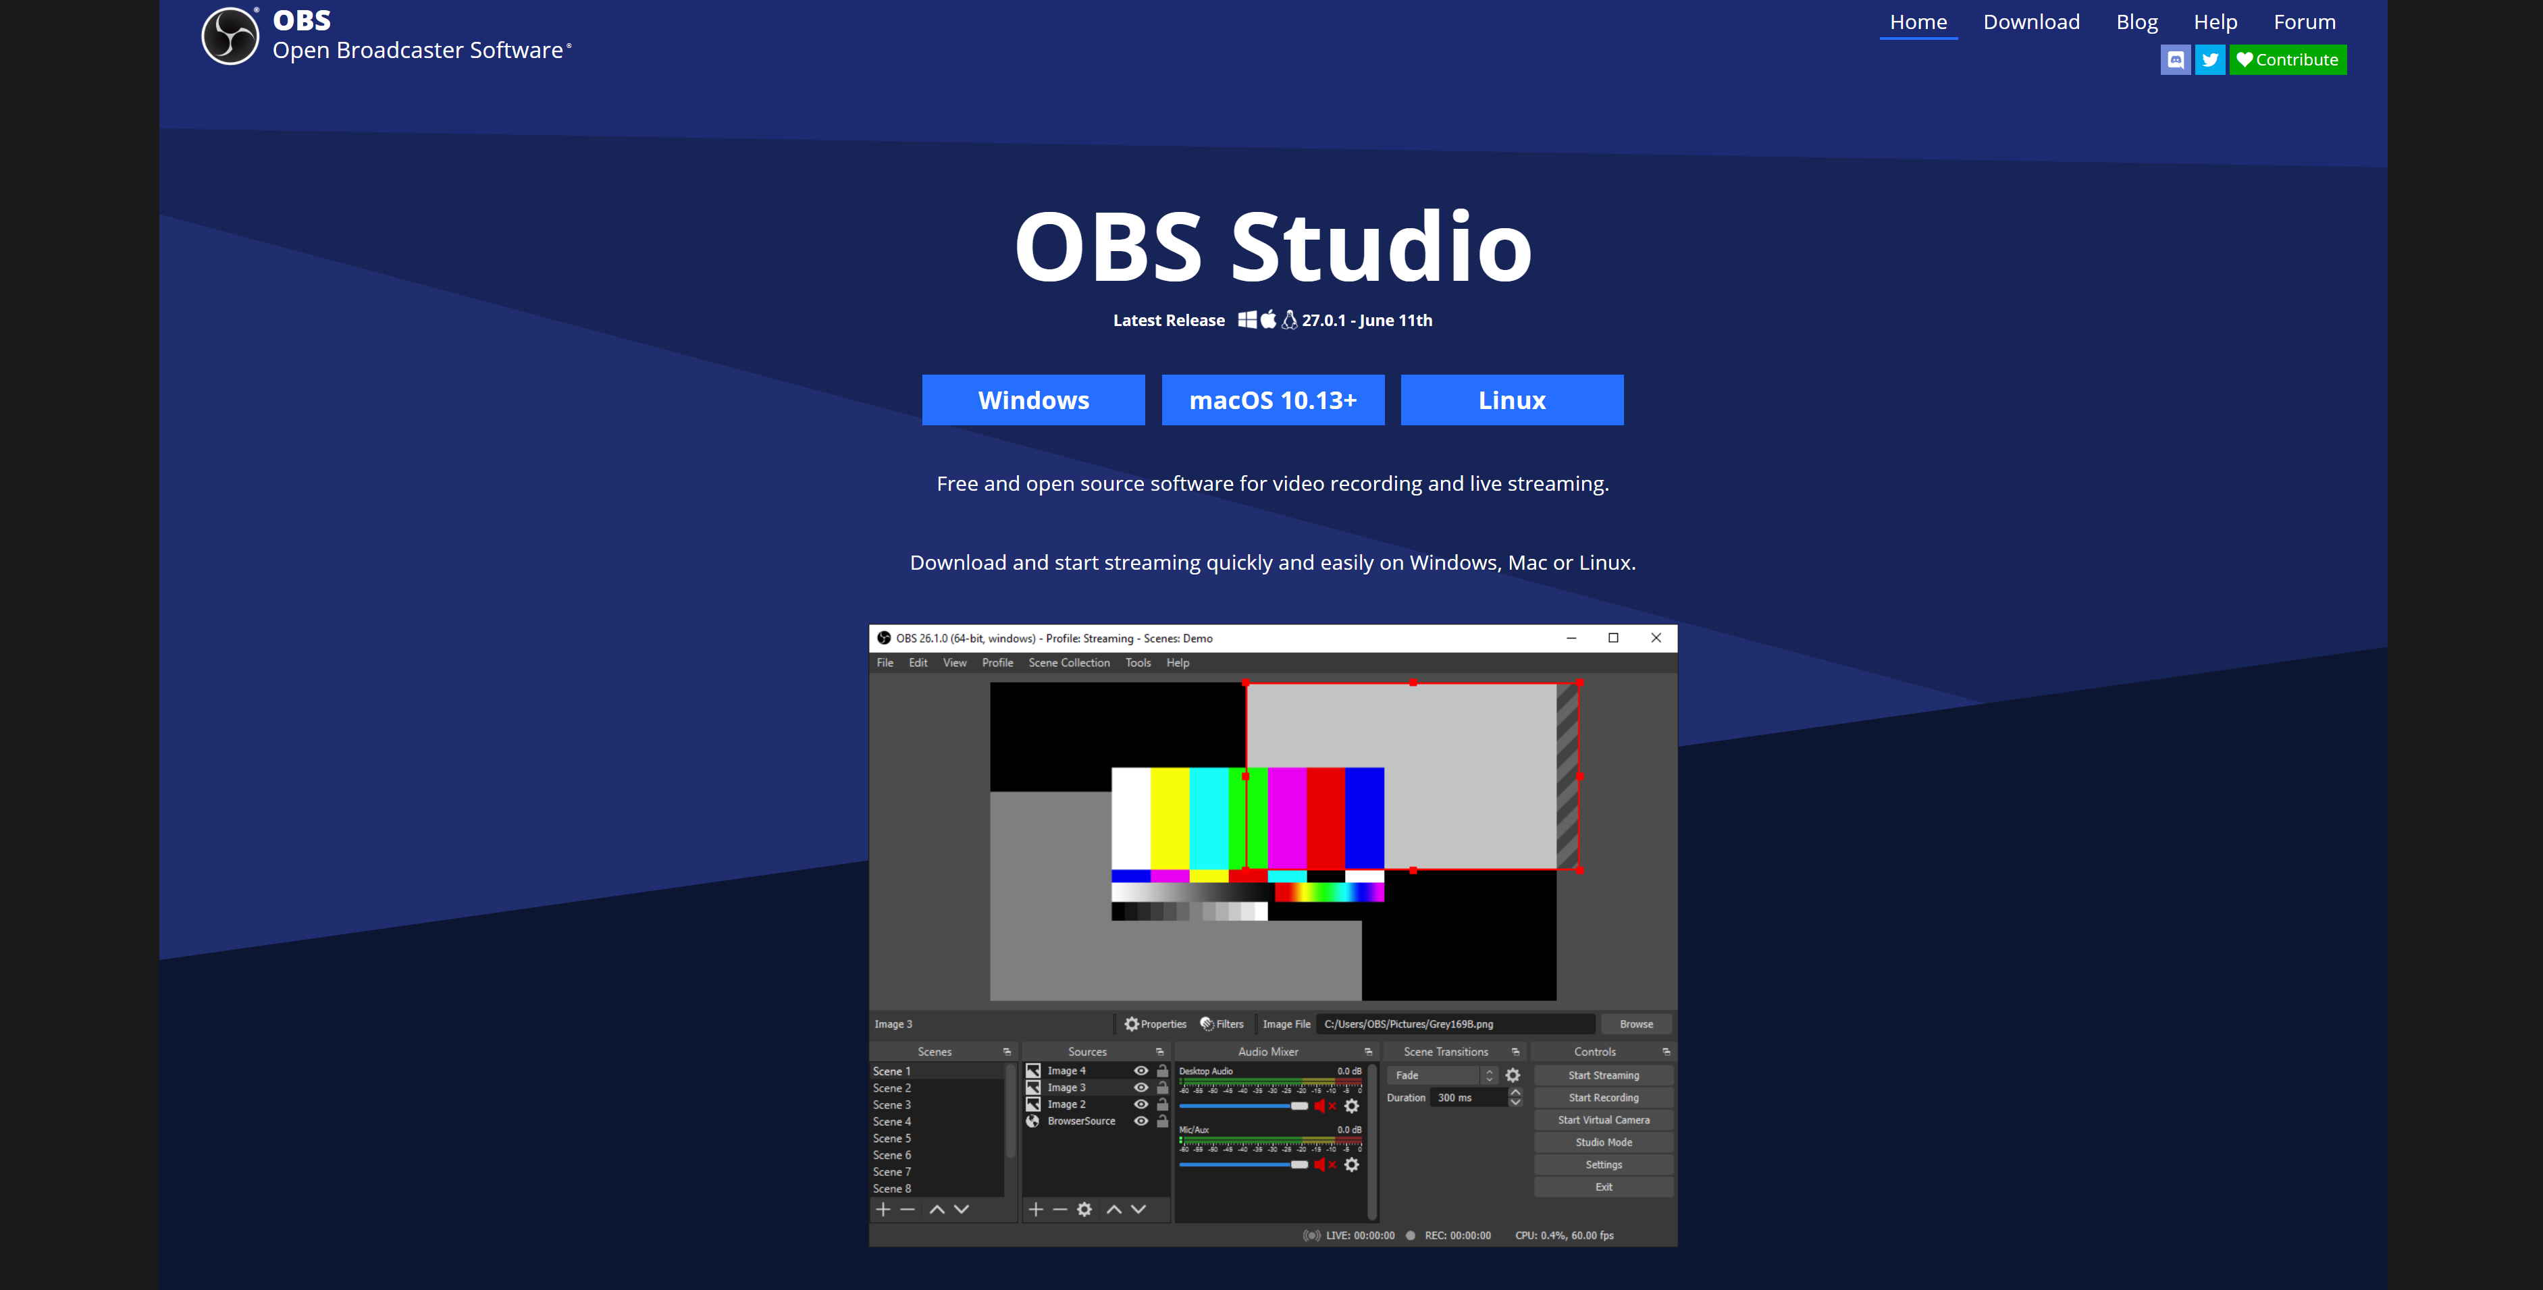Open the View menu
The image size is (2543, 1290).
[x=955, y=662]
